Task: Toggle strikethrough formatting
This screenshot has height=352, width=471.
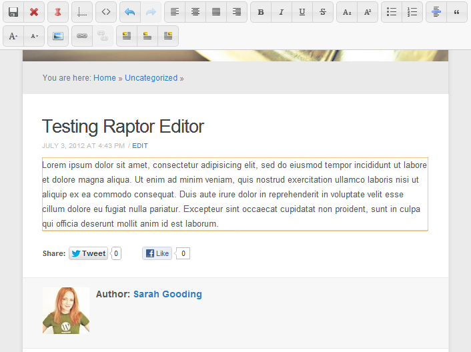Action: coord(323,12)
